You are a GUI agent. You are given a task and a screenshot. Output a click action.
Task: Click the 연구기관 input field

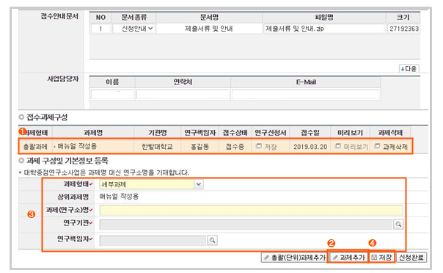[x=246, y=225]
